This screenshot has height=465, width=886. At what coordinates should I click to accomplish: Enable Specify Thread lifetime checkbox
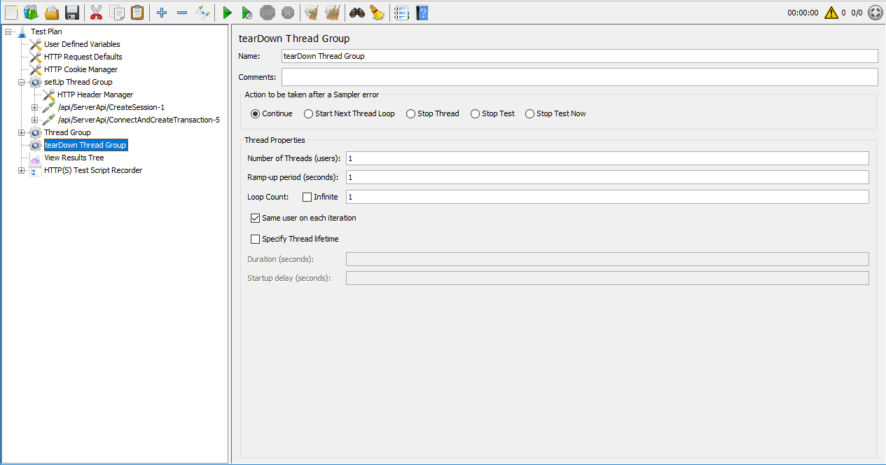(x=255, y=239)
